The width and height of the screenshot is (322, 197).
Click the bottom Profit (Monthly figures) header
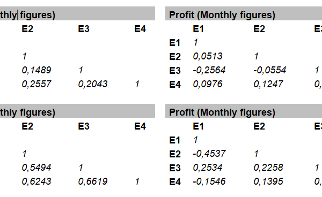222,112
